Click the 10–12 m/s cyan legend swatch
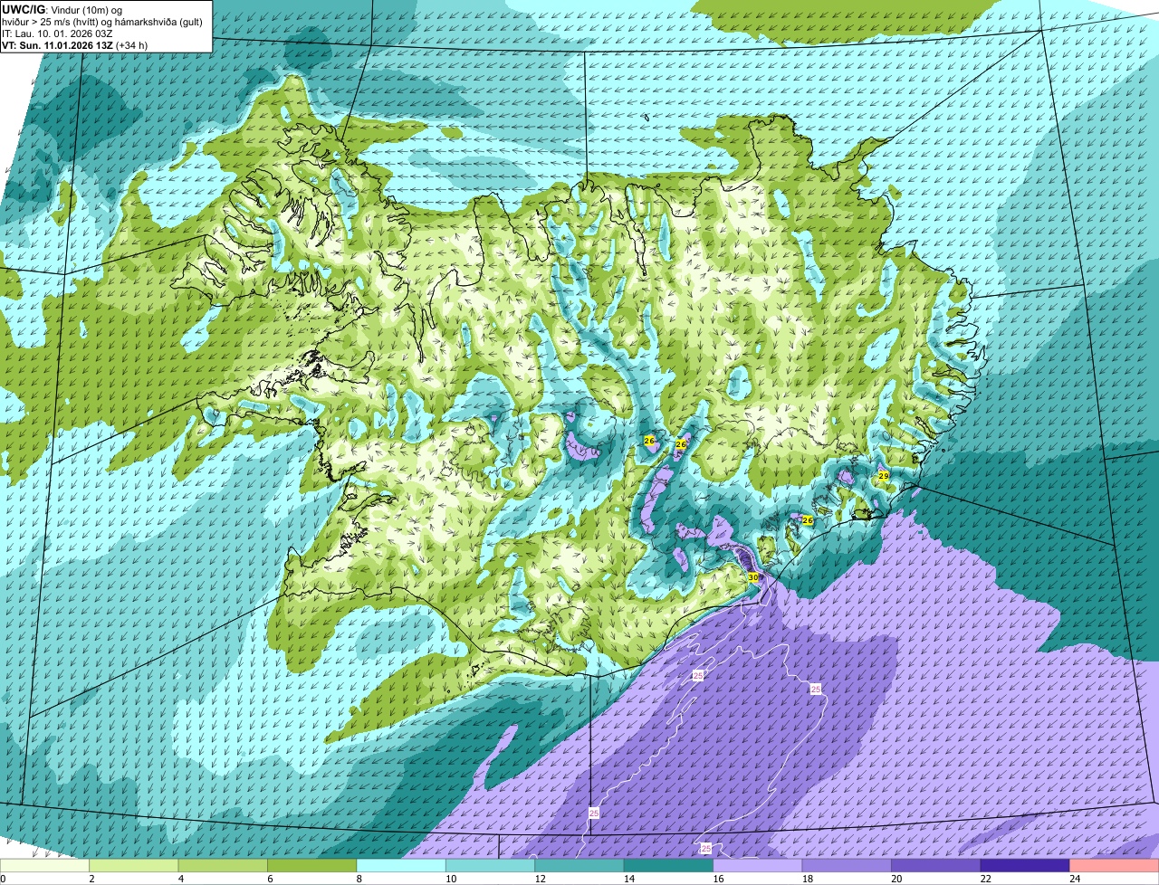The height and width of the screenshot is (885, 1159). pyautogui.click(x=491, y=865)
